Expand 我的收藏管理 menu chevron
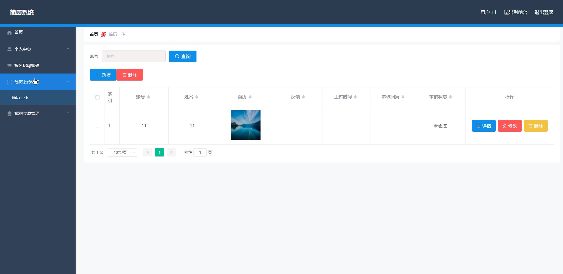Image resolution: width=563 pixels, height=274 pixels. coord(68,113)
